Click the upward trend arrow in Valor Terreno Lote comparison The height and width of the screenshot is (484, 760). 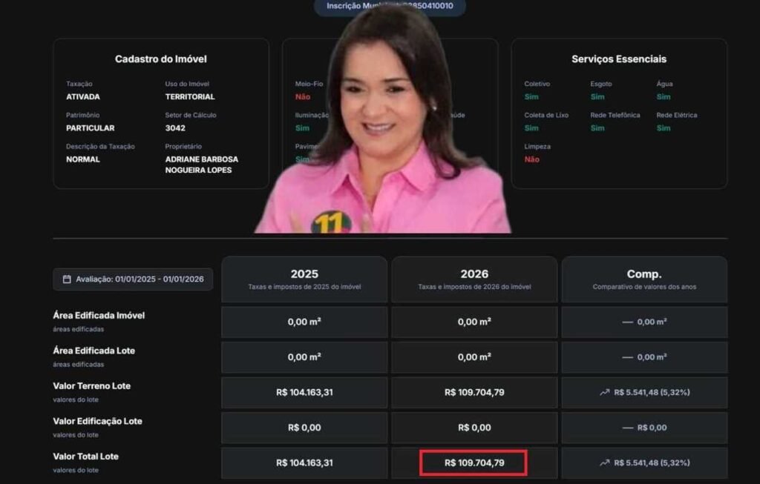[x=604, y=393]
